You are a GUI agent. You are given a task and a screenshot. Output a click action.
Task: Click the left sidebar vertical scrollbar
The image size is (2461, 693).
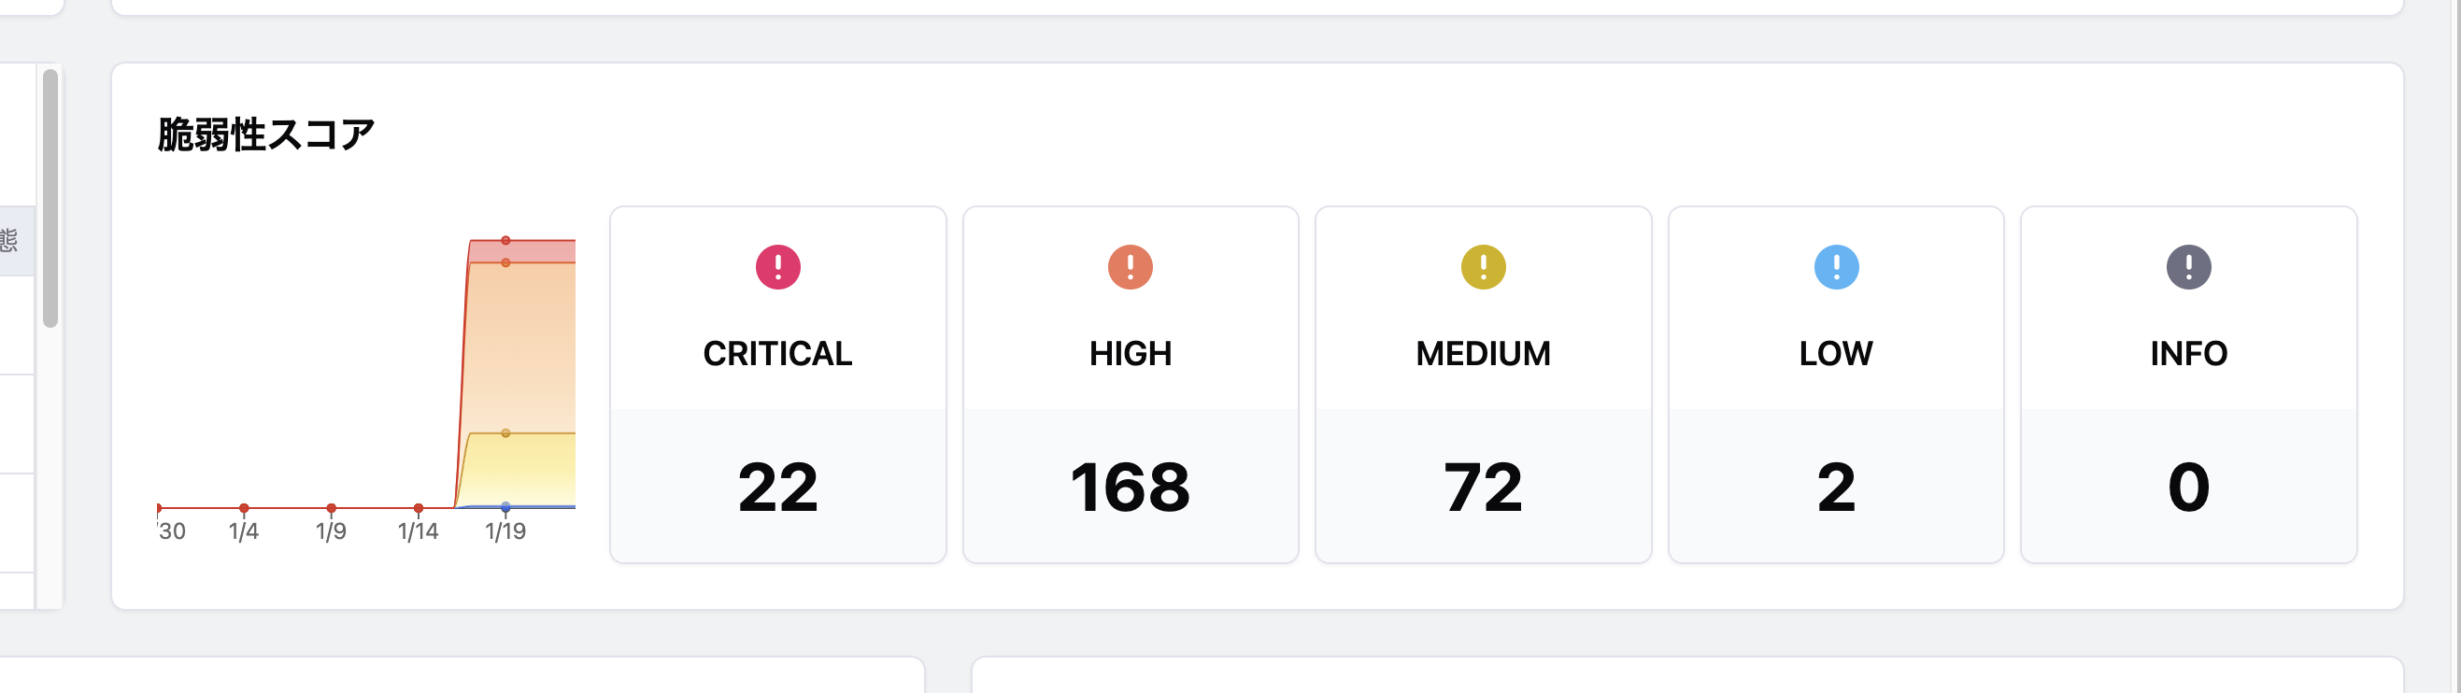pos(50,199)
